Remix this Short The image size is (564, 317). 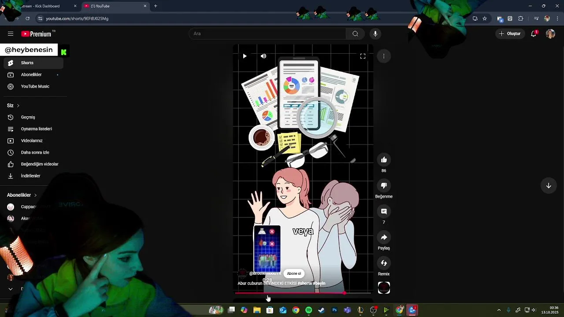click(384, 263)
